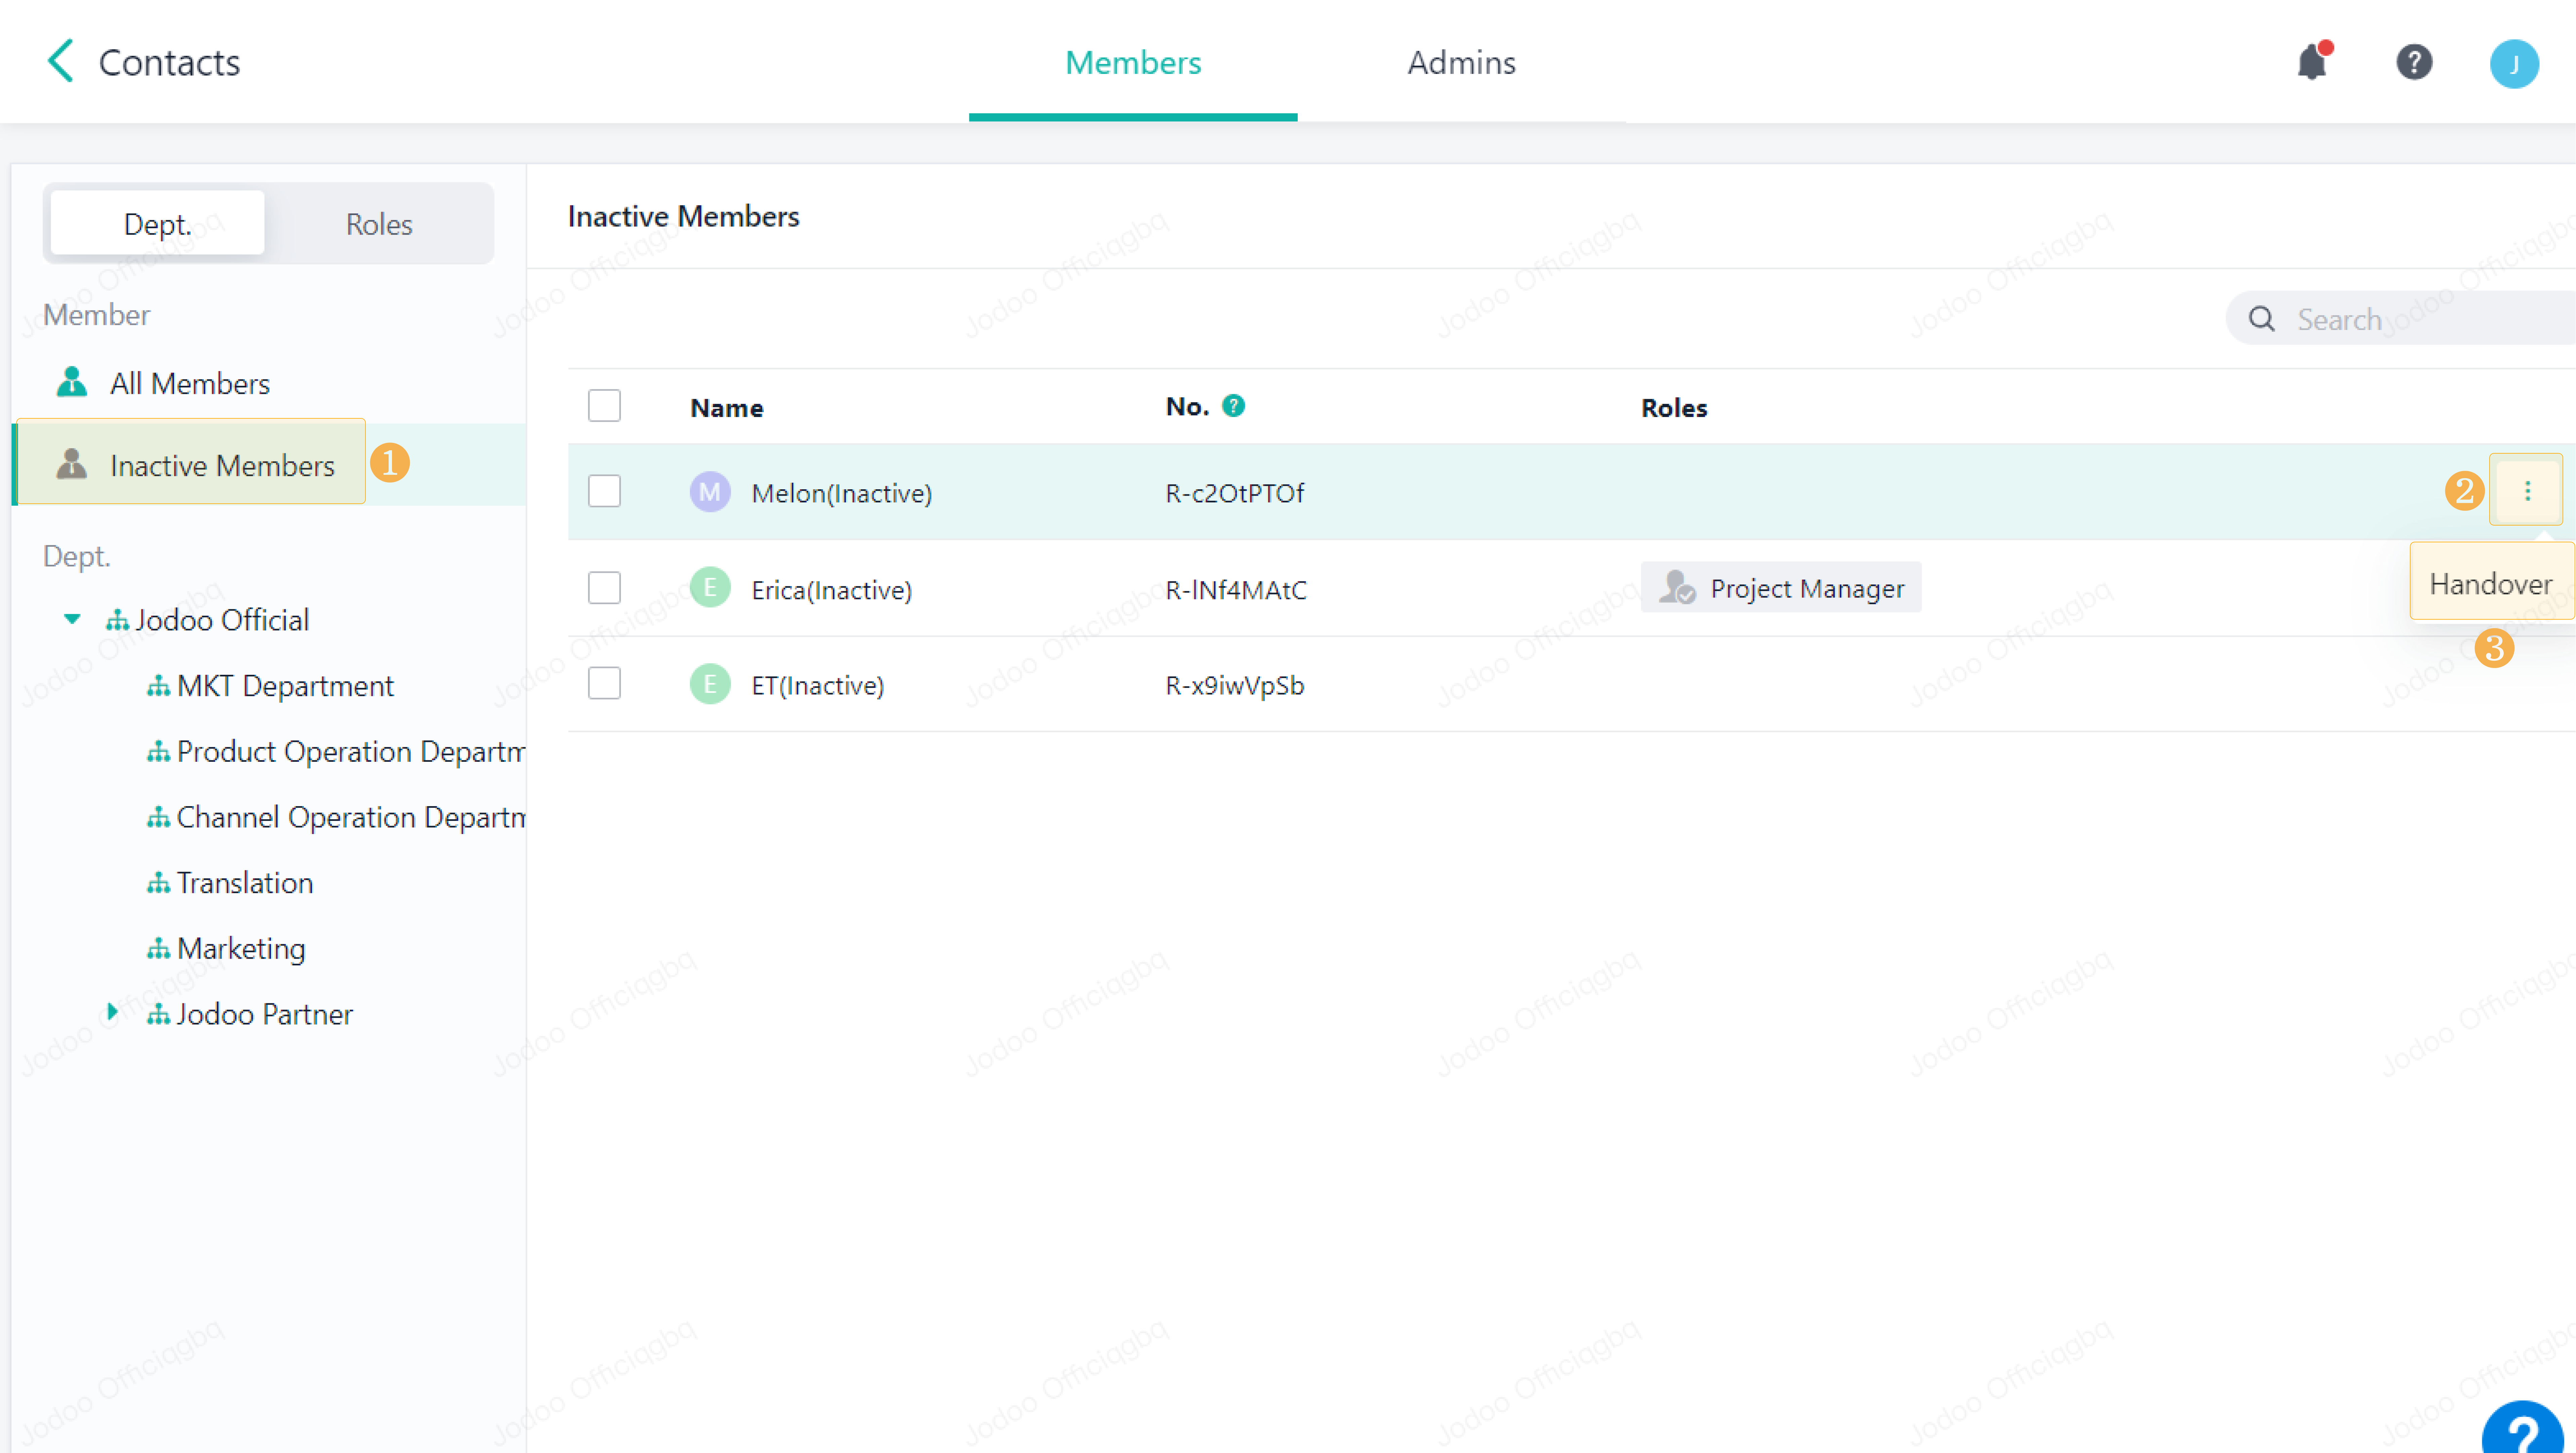2576x1453 pixels.
Task: Open the notifications bell
Action: point(2312,63)
